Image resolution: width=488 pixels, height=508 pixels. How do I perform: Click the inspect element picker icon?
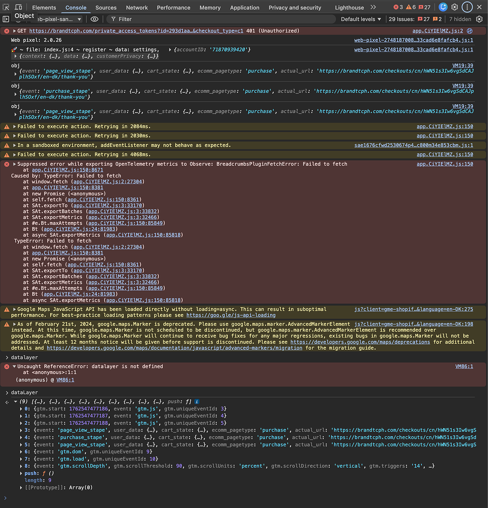(6, 7)
